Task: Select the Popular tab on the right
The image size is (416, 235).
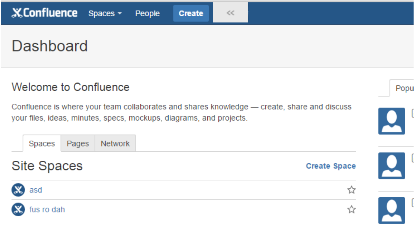Action: (x=402, y=88)
